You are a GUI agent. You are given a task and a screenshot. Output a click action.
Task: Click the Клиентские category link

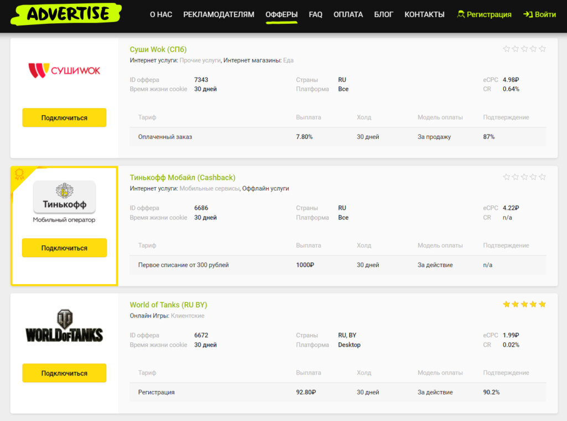coord(187,316)
